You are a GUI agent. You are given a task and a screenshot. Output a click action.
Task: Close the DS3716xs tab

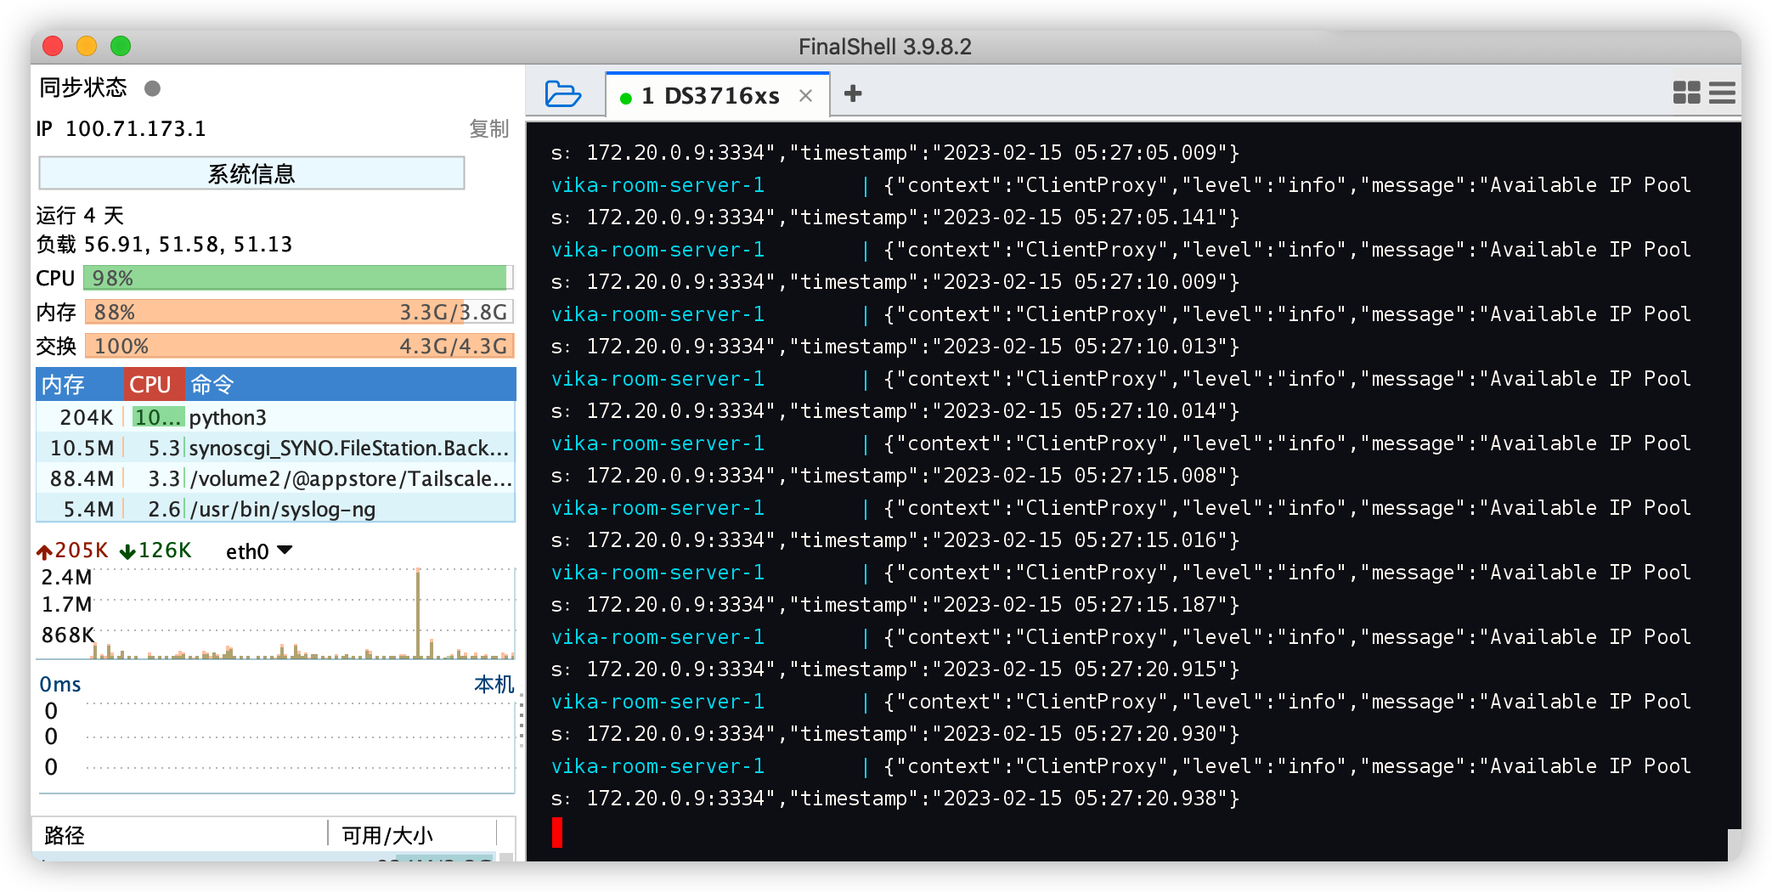coord(805,96)
